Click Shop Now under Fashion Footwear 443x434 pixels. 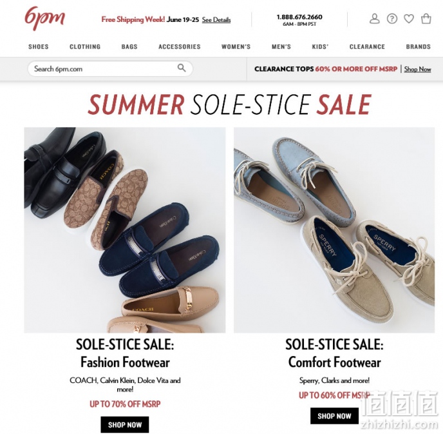coord(125,424)
